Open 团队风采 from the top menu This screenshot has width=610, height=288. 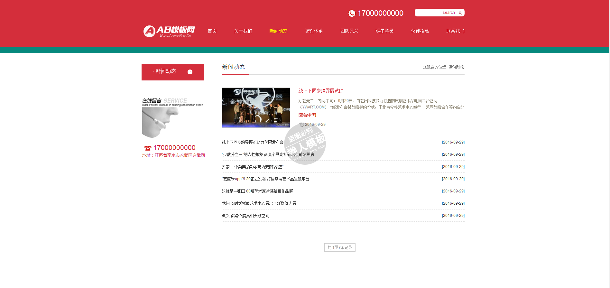coord(349,31)
